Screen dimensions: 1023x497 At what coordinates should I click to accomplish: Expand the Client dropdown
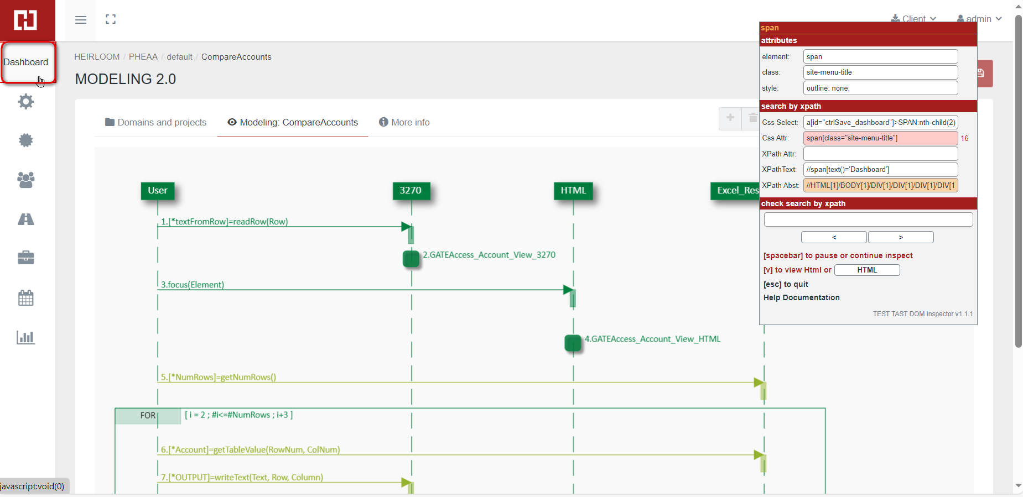tap(913, 18)
